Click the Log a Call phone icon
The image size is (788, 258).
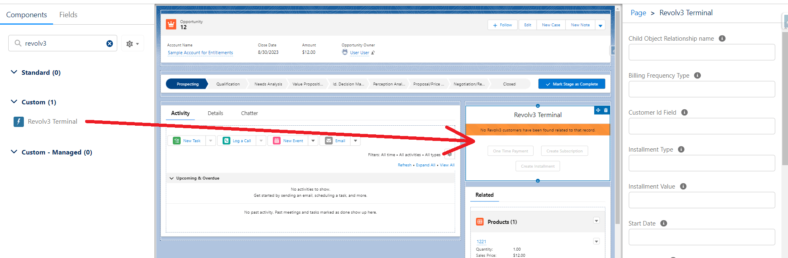[x=226, y=141]
